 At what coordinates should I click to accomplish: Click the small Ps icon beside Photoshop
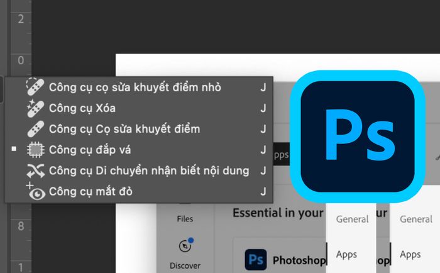click(x=256, y=260)
